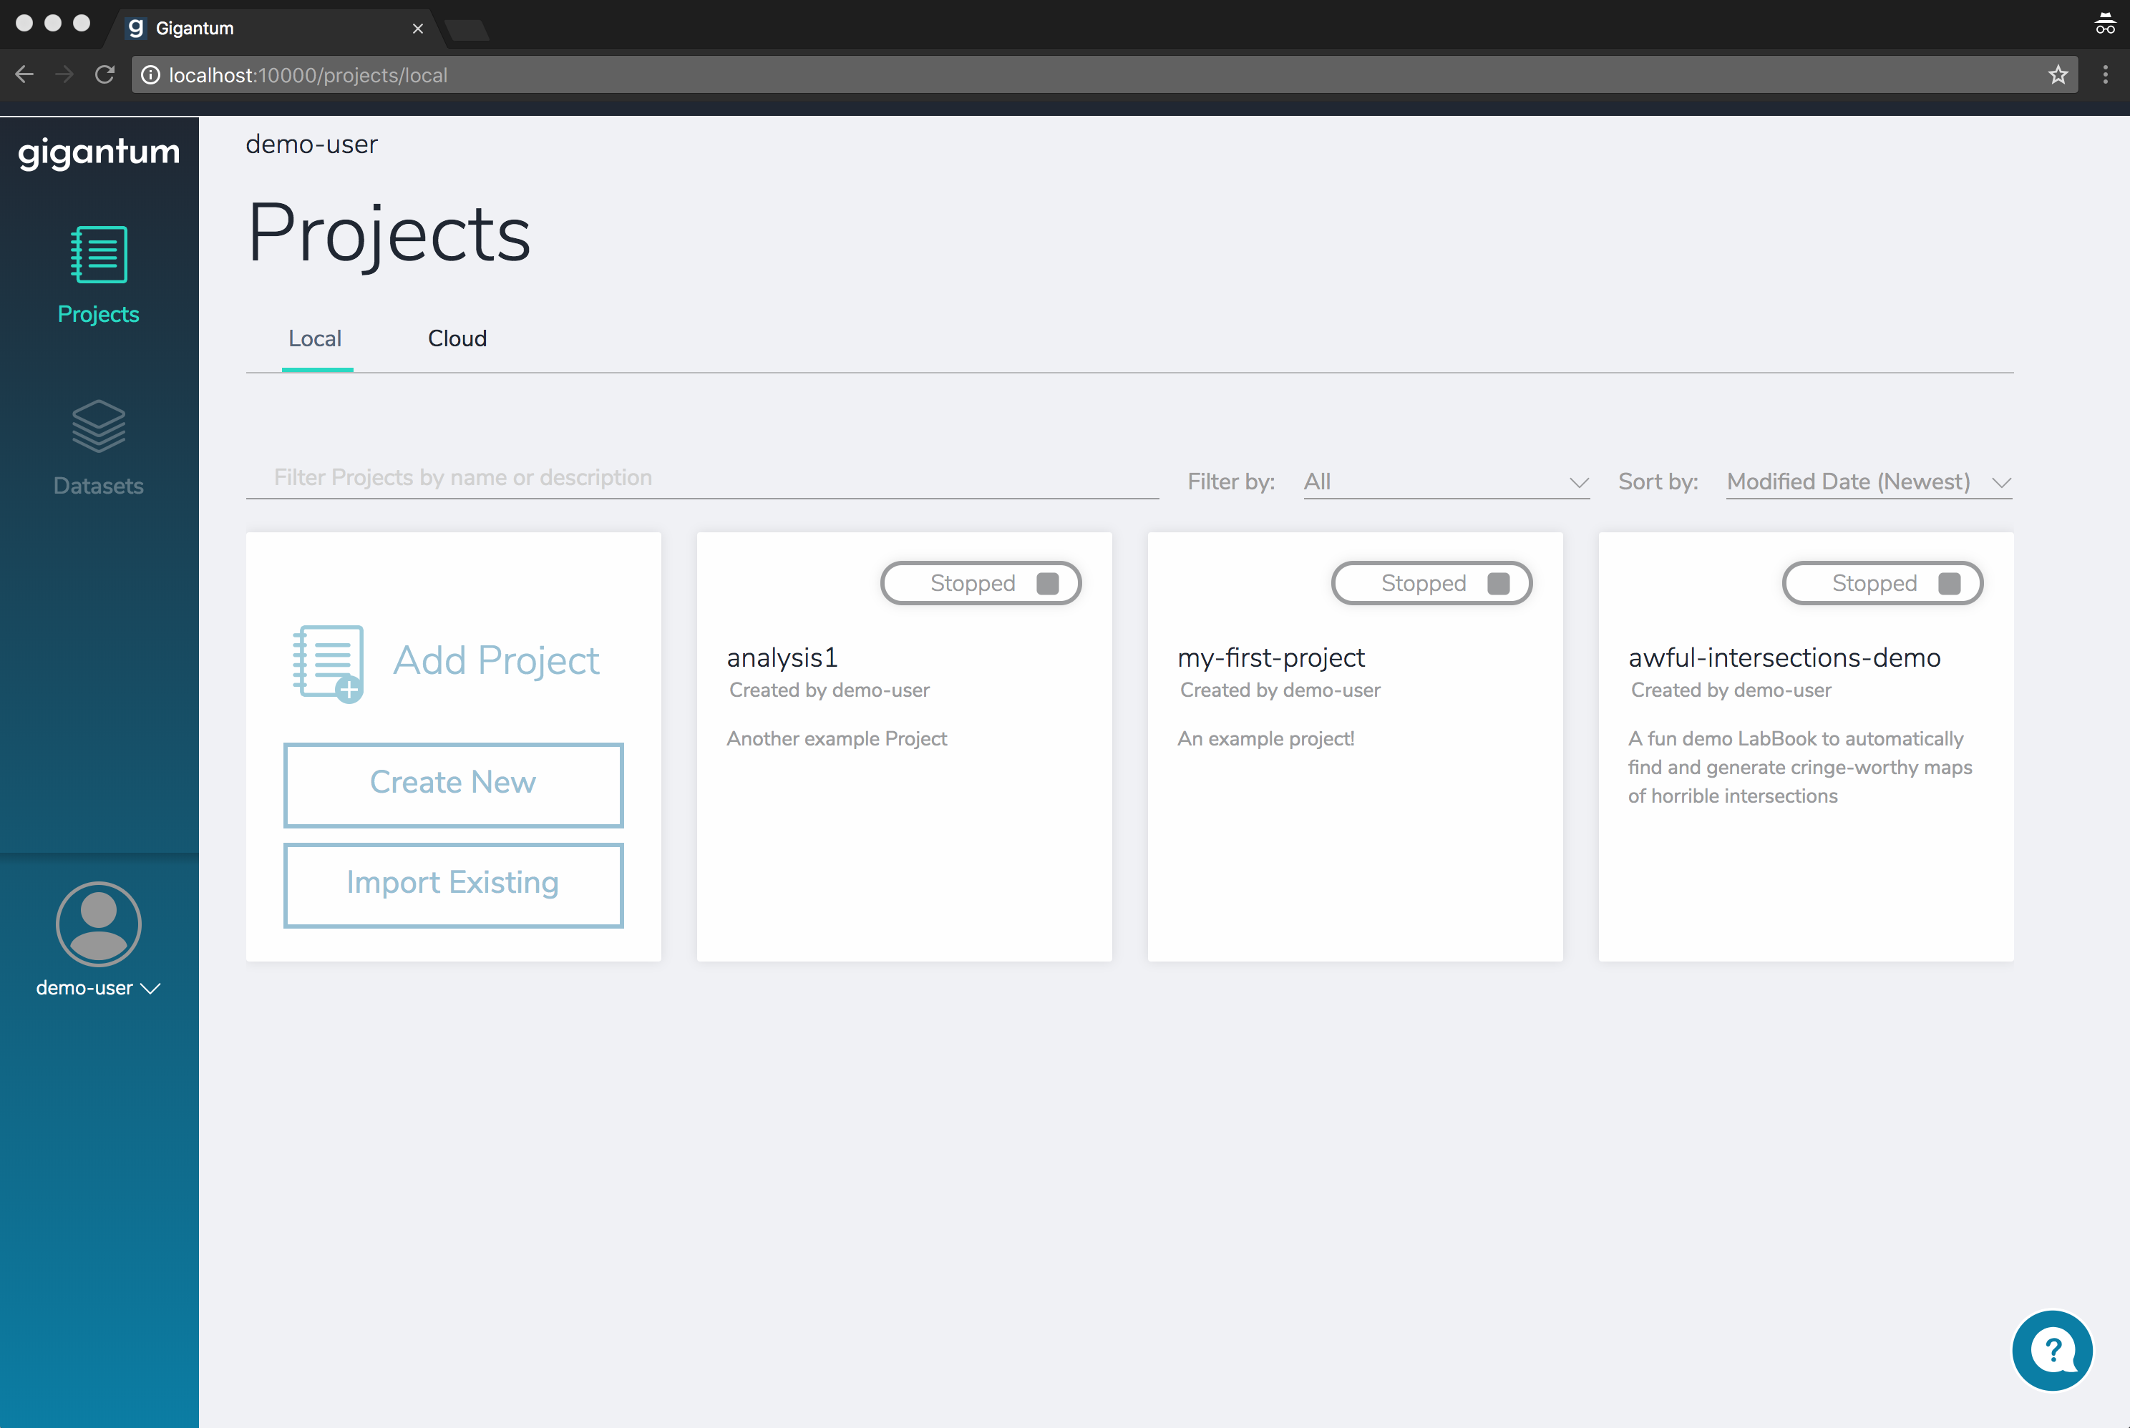Open the Projects notebook icon in sidebar

coord(98,254)
